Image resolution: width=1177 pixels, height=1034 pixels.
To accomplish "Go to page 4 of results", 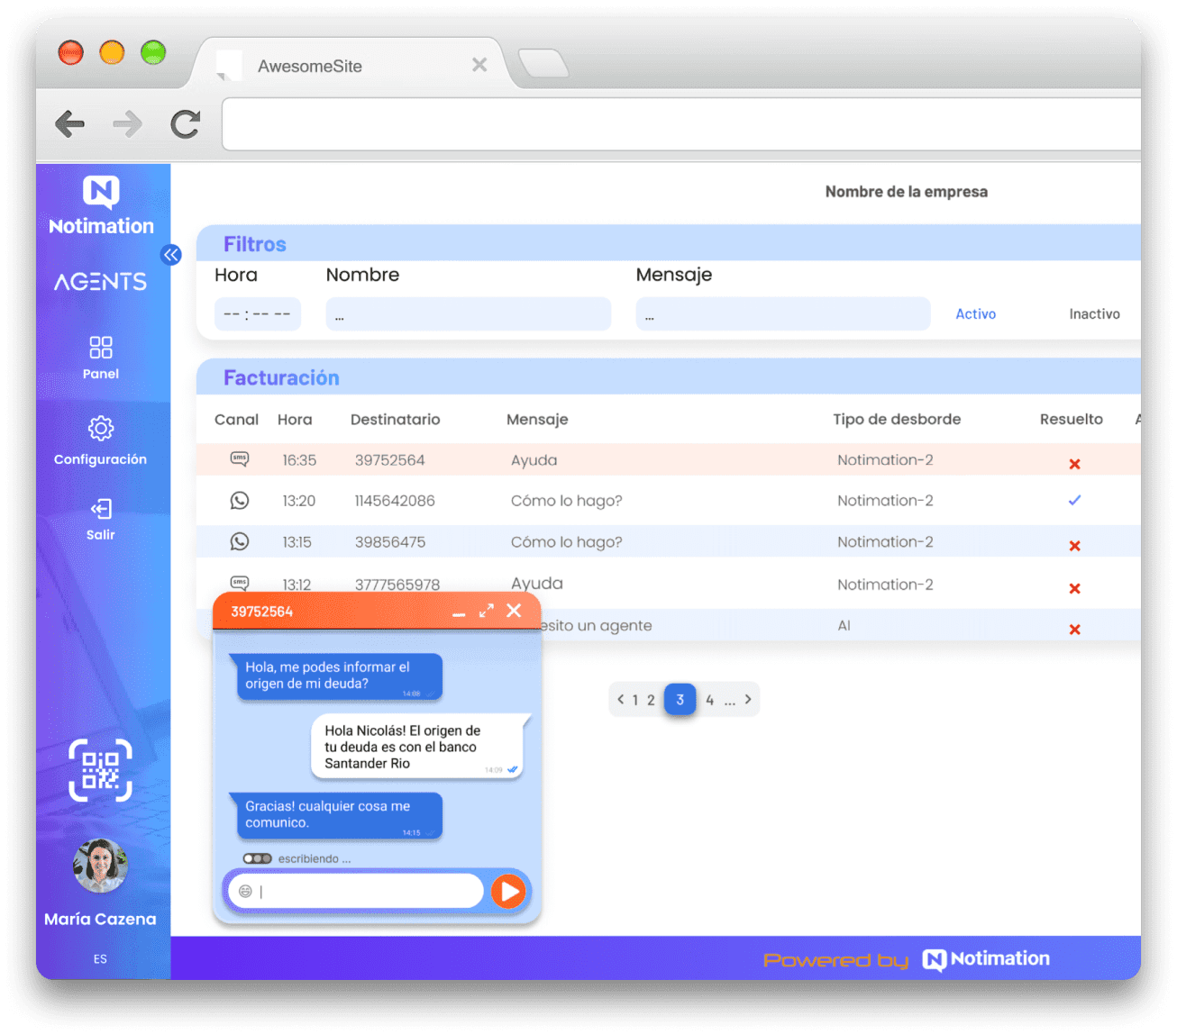I will (x=710, y=700).
